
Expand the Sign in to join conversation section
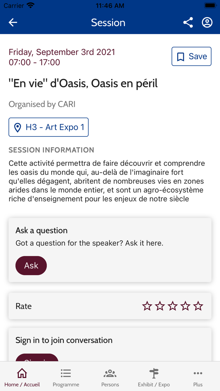click(64, 340)
